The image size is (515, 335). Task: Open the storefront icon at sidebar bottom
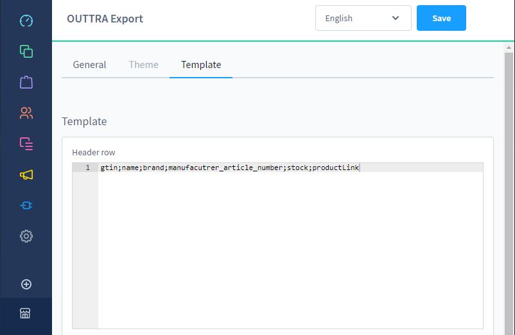[25, 313]
